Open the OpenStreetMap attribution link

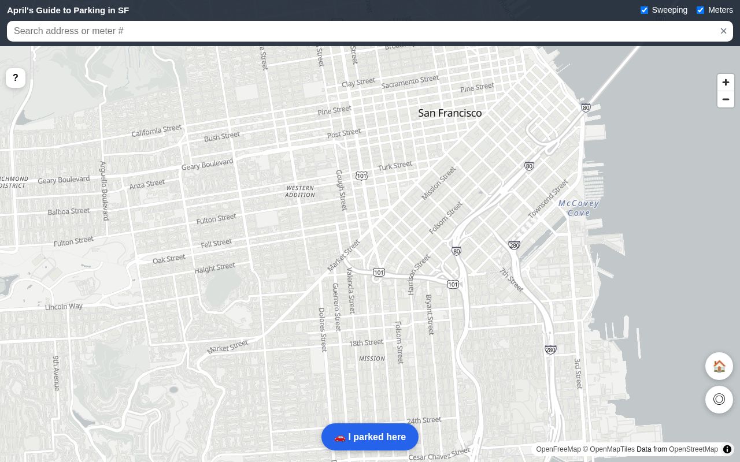point(693,449)
